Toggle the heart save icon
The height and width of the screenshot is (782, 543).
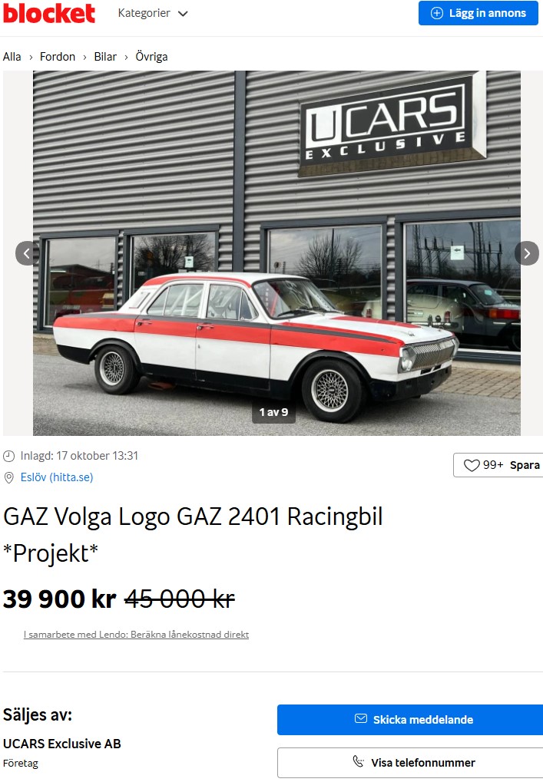472,465
